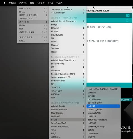133x139 pixels.
Task: Choose 印刷... menu entry
Action: pos(33,41)
